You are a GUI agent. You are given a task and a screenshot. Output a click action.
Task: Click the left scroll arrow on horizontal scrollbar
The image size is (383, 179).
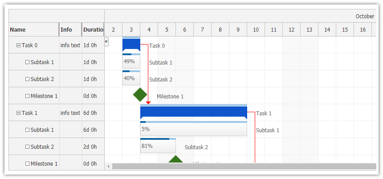coord(108,167)
